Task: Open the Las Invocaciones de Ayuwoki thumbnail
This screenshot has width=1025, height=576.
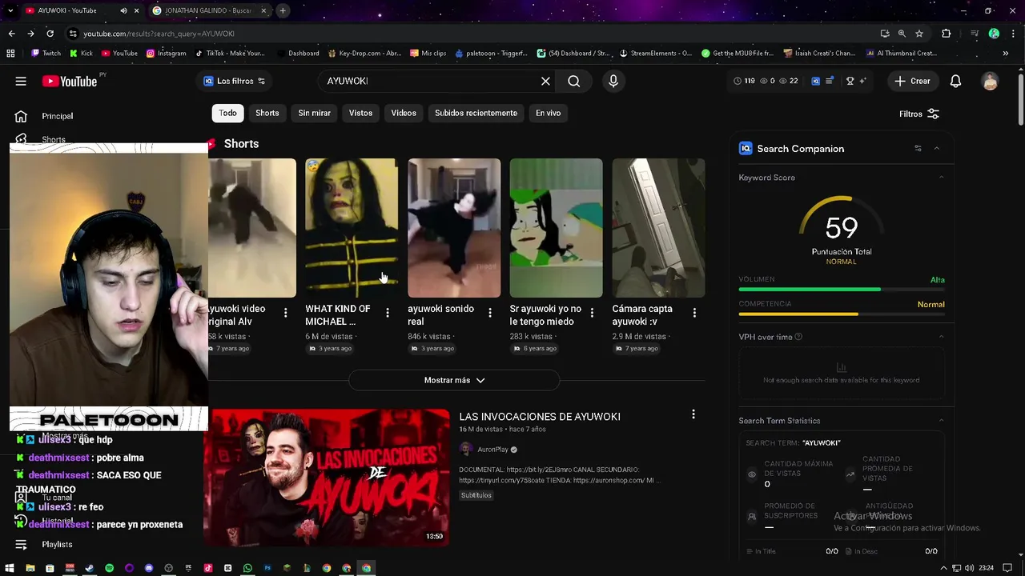Action: 327,477
